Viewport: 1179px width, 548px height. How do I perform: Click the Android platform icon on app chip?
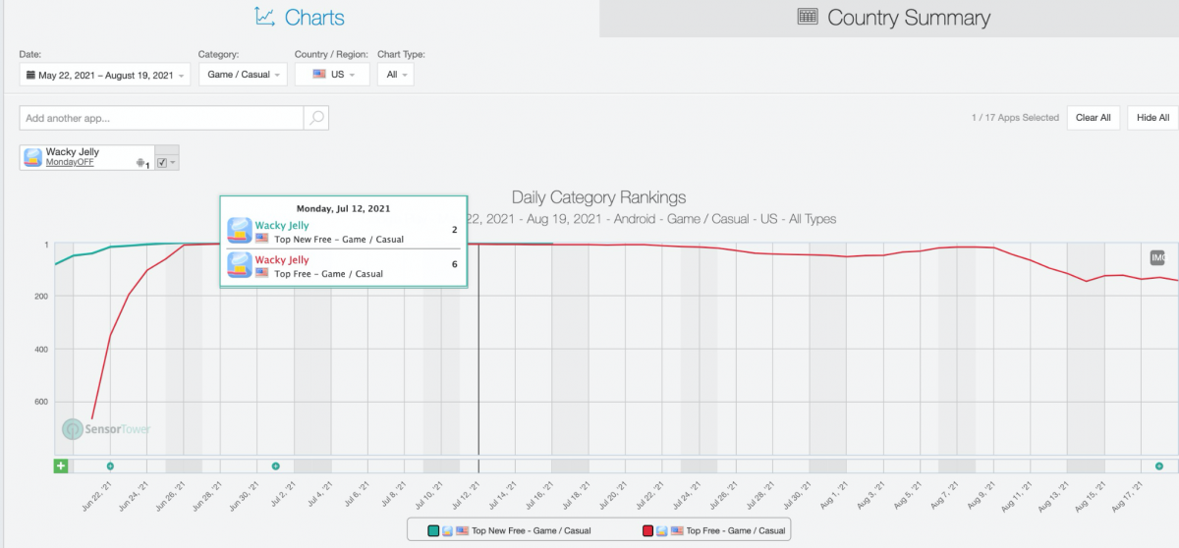click(x=140, y=163)
